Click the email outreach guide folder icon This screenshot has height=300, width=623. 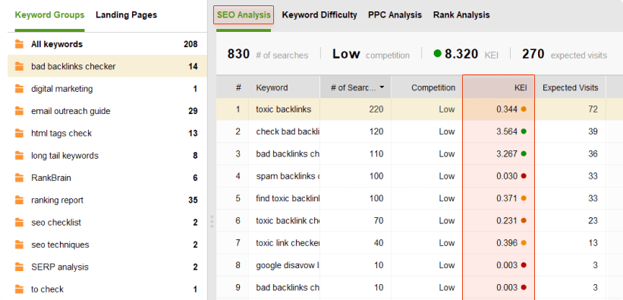click(19, 111)
